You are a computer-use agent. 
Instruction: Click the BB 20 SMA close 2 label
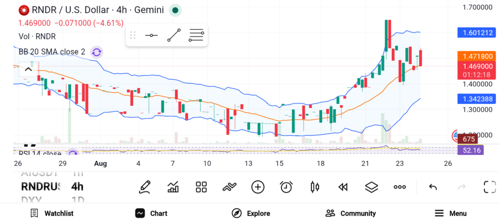[x=52, y=52]
